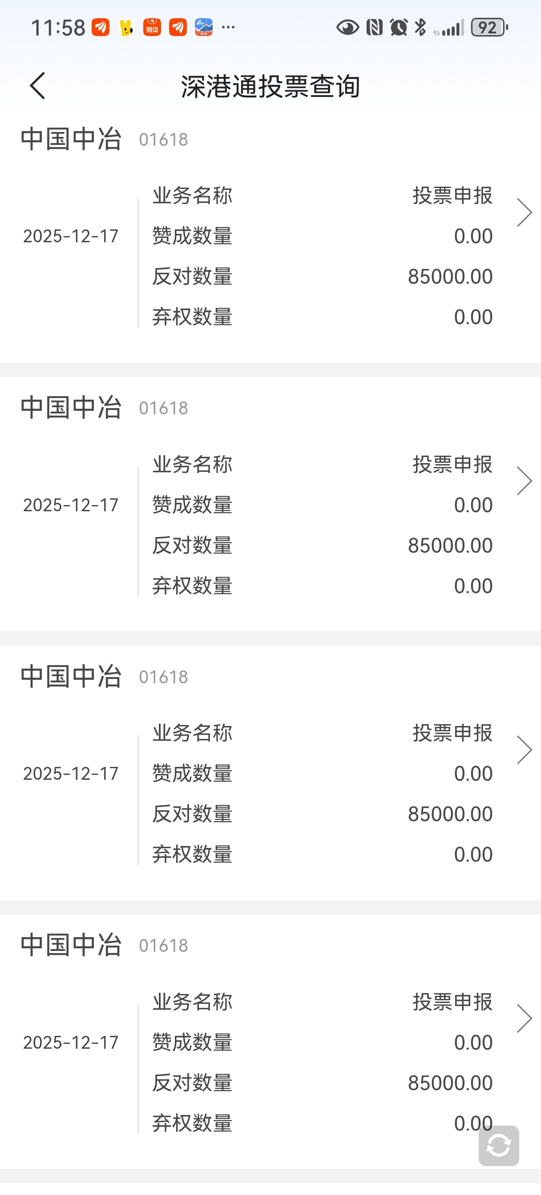Image resolution: width=541 pixels, height=1195 pixels.
Task: Tap the battery level indicator
Action: 489,28
